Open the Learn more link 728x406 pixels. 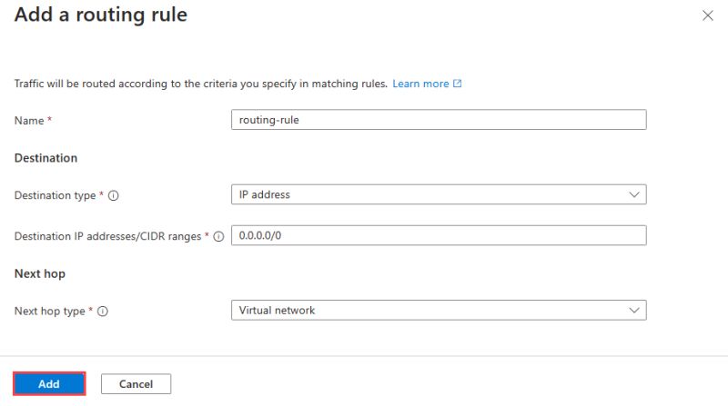tap(420, 84)
